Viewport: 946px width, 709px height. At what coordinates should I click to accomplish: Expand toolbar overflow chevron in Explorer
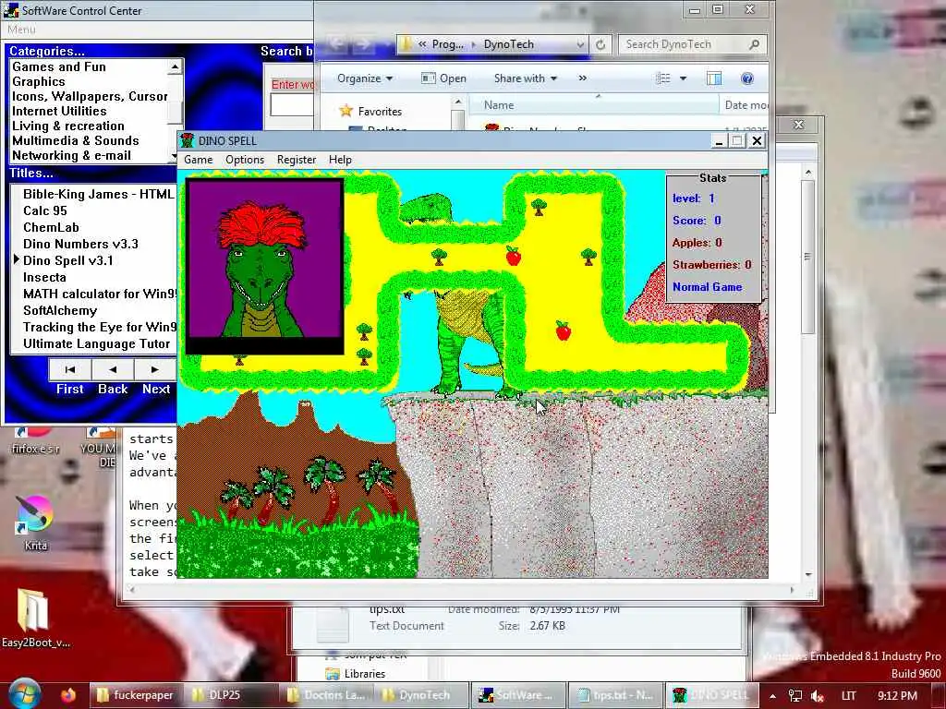point(582,78)
